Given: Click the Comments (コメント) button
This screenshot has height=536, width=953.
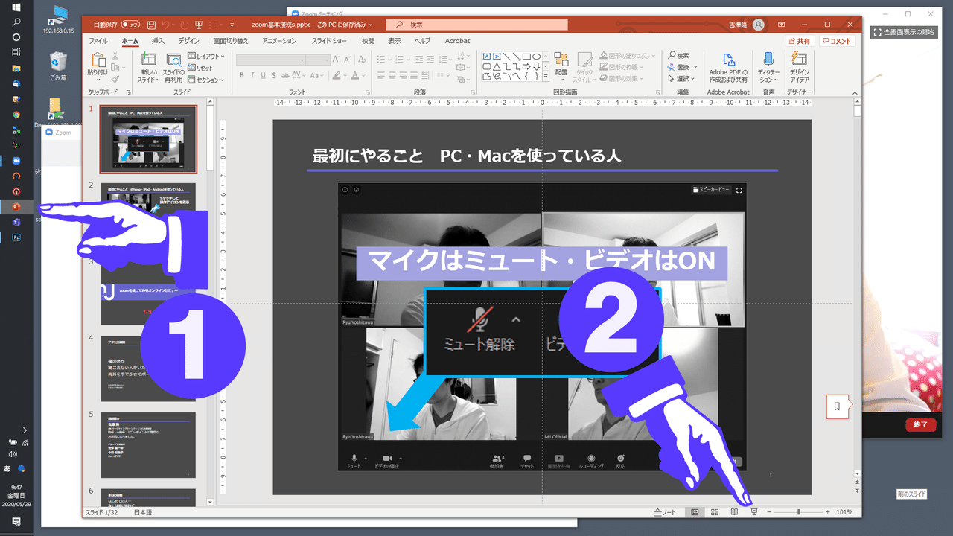Looking at the screenshot, I should (x=837, y=41).
